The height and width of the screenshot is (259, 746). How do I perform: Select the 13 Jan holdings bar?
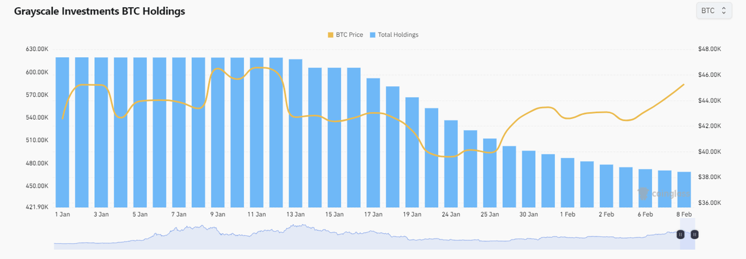(x=295, y=133)
